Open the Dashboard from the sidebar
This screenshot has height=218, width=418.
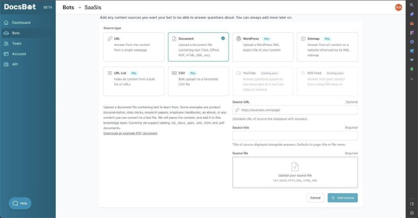[21, 22]
